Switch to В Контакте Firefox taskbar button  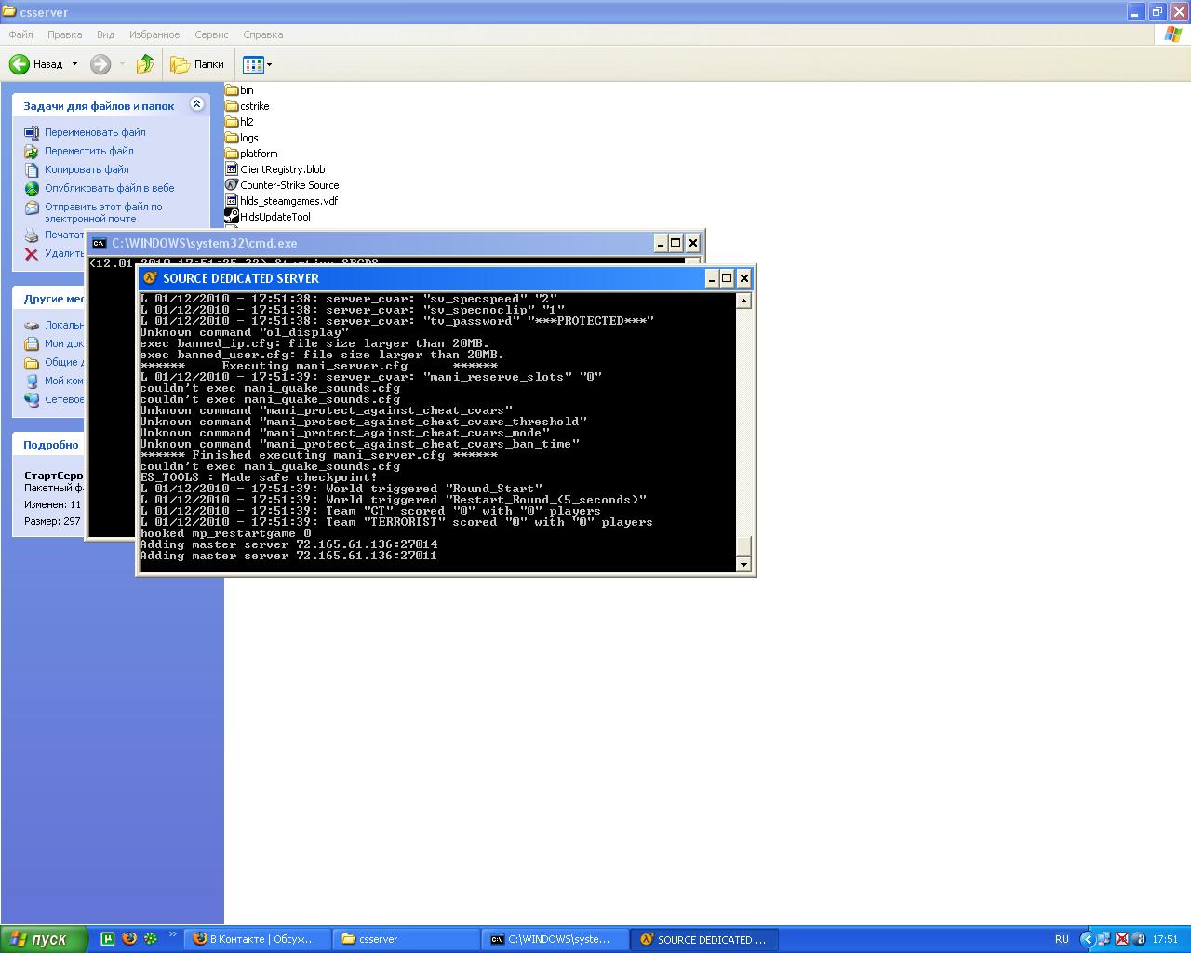pos(258,939)
